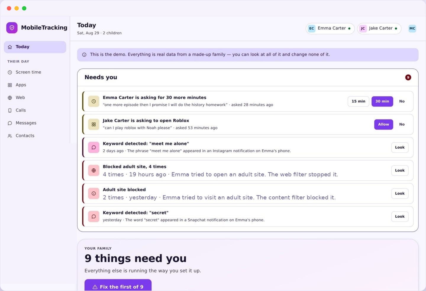This screenshot has width=426, height=291.
Task: Click globe icon on Blocked adult site row
Action: point(94,171)
